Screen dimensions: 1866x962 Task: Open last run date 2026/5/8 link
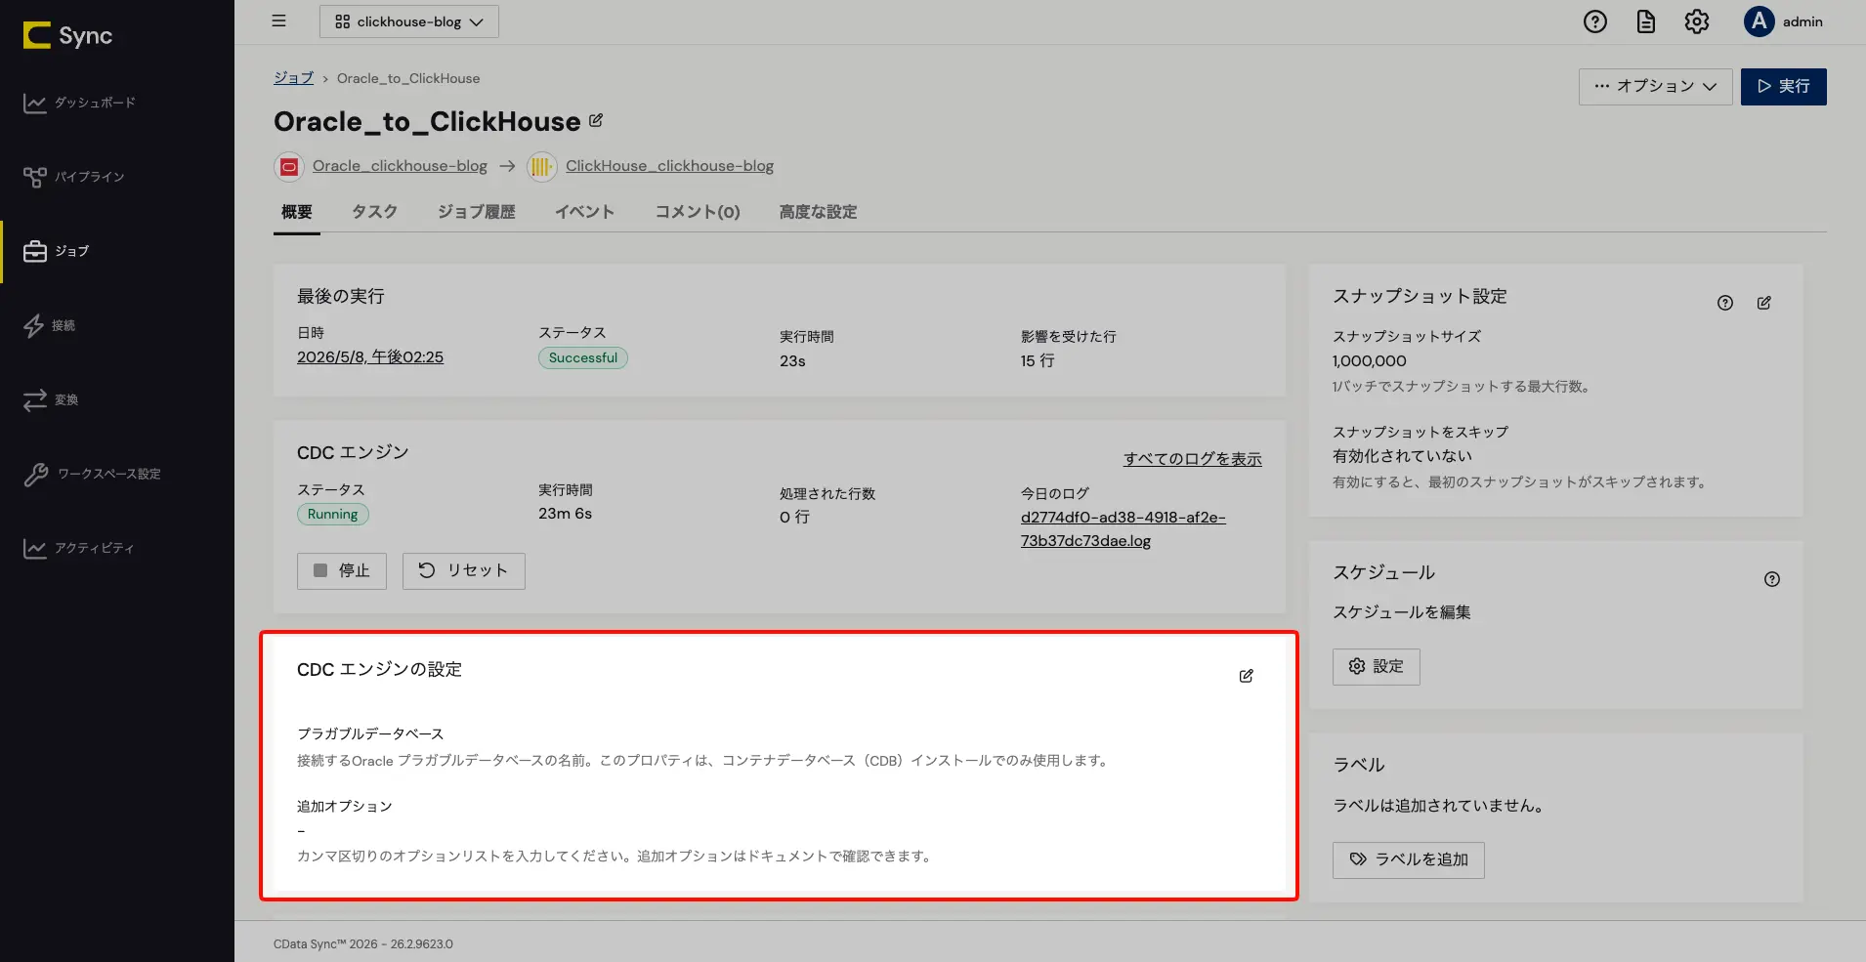370,357
